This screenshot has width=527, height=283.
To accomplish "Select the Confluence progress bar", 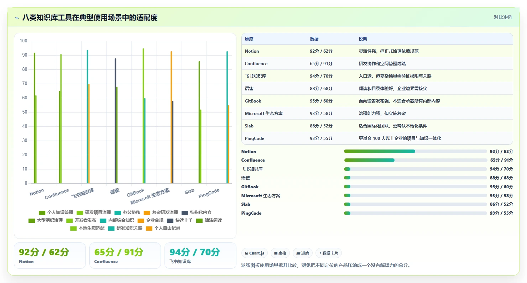I will pyautogui.click(x=416, y=160).
